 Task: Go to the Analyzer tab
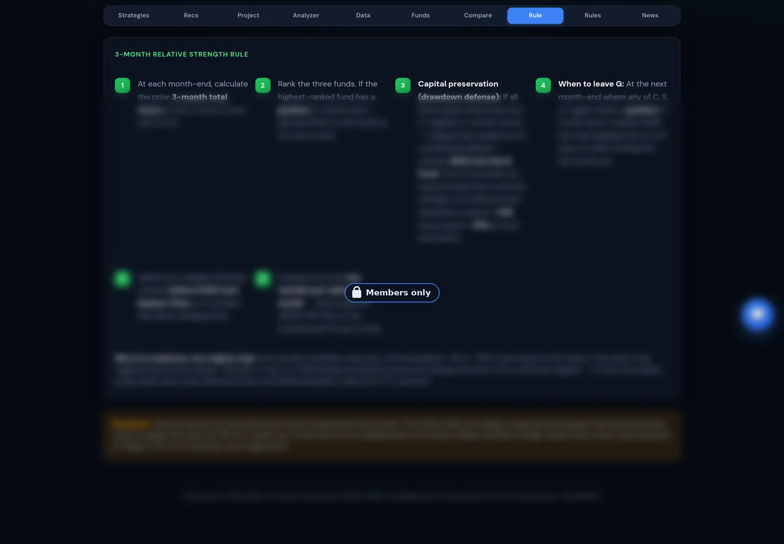click(306, 16)
